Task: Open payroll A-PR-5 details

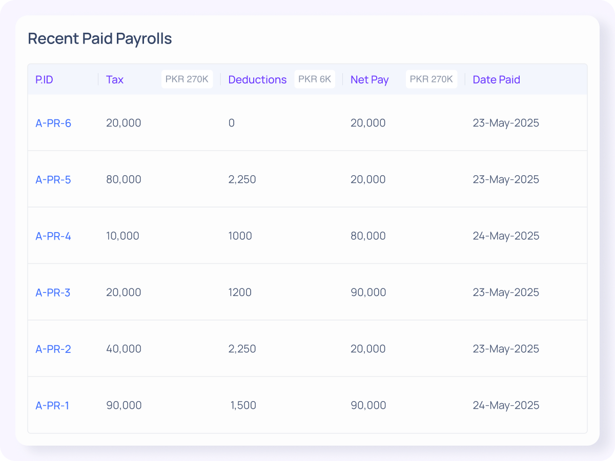Action: coord(53,179)
